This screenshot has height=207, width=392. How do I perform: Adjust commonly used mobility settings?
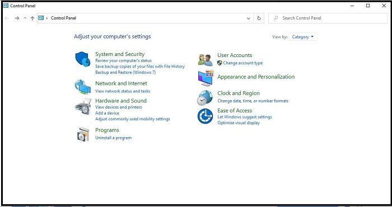tap(133, 119)
